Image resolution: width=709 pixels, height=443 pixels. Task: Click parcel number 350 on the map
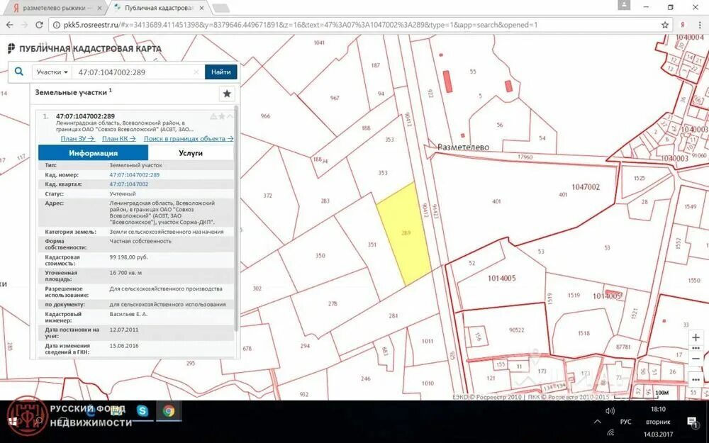tap(320, 255)
